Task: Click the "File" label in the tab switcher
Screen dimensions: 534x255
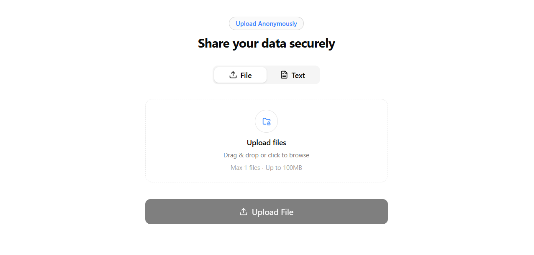Action: (x=246, y=76)
